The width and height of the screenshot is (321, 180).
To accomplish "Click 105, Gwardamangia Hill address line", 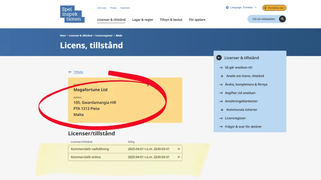I will click(x=95, y=102).
